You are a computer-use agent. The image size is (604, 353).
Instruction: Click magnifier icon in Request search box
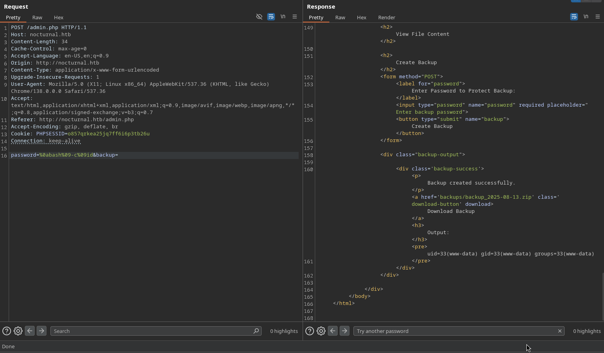pyautogui.click(x=256, y=331)
